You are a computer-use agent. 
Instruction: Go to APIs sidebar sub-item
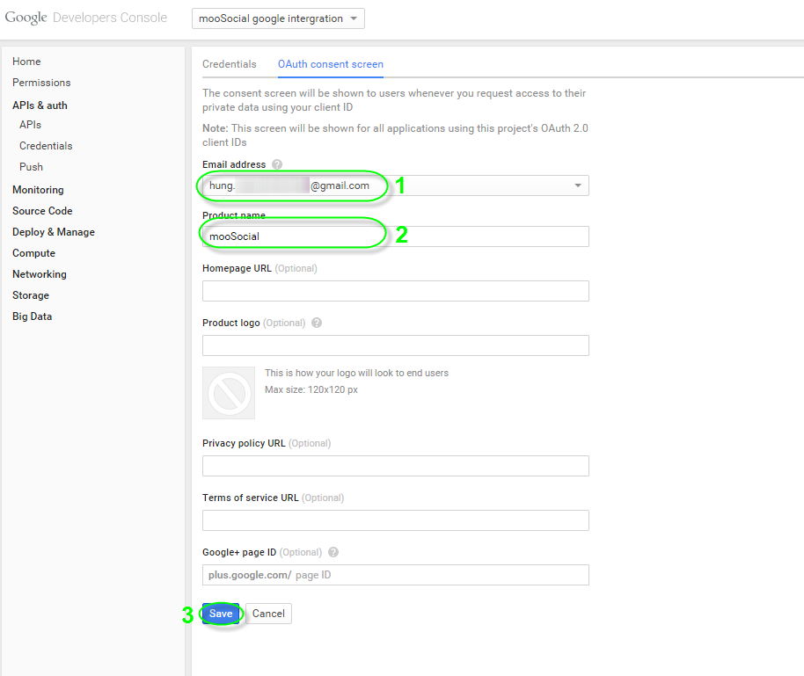tap(30, 125)
